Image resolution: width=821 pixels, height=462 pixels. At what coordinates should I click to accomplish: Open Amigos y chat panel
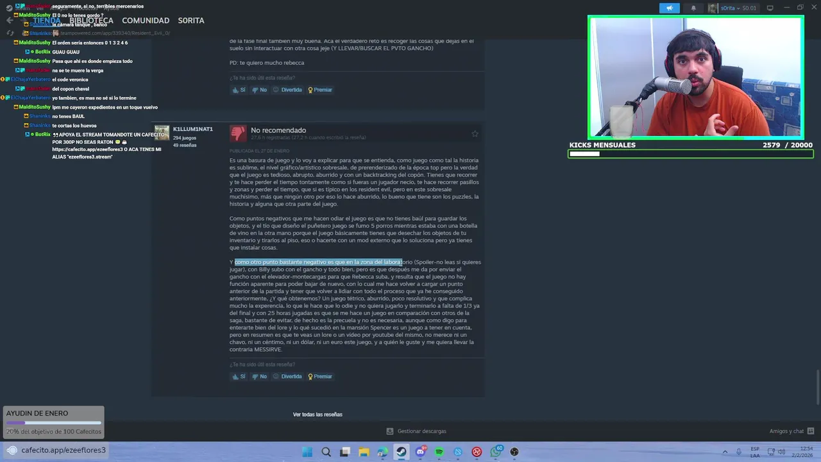coord(791,431)
